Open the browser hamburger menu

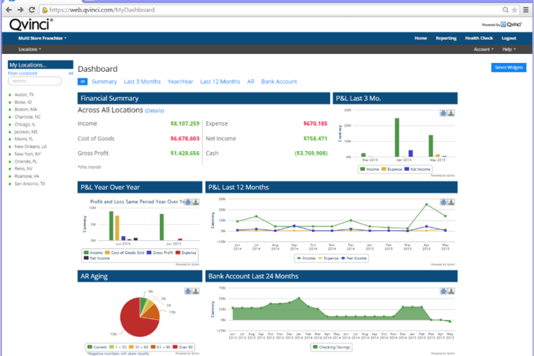526,10
